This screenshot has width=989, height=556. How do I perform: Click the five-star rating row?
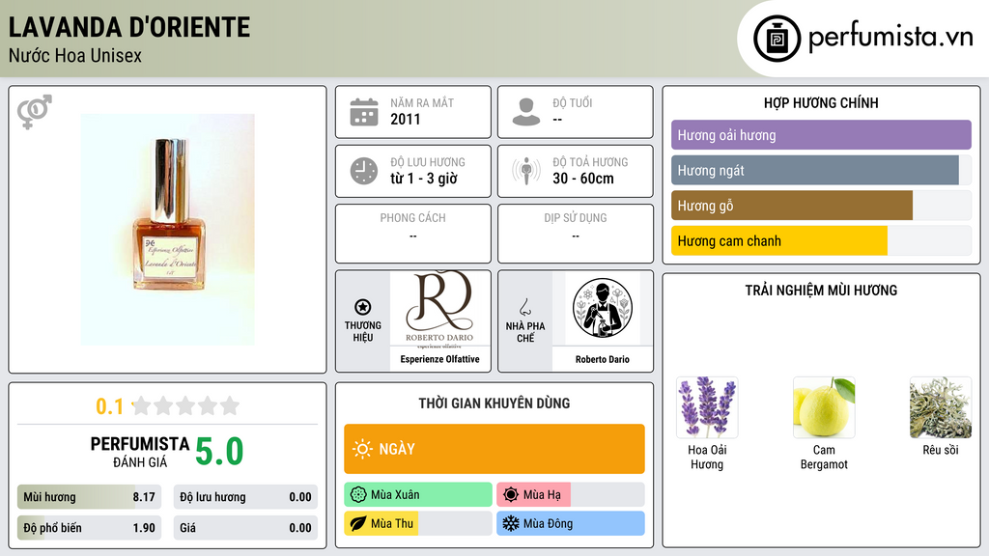coord(186,406)
